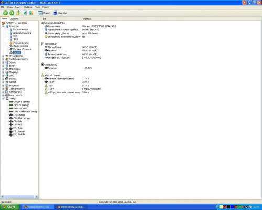Click the tree panel horizontal scrollbar

pos(19,197)
